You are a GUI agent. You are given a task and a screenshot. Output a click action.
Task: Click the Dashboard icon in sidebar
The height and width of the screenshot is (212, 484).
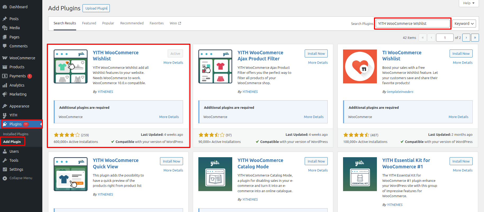tap(5, 7)
